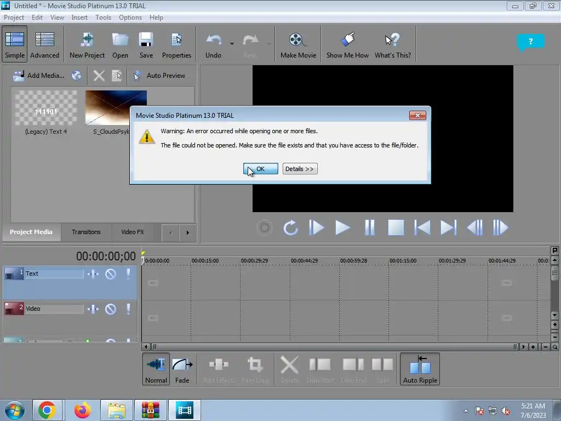Click the Play button

342,227
